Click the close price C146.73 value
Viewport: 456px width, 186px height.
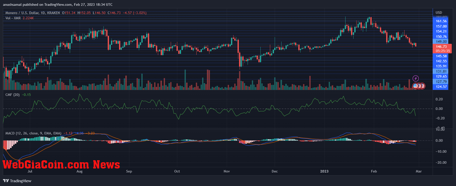114,13
